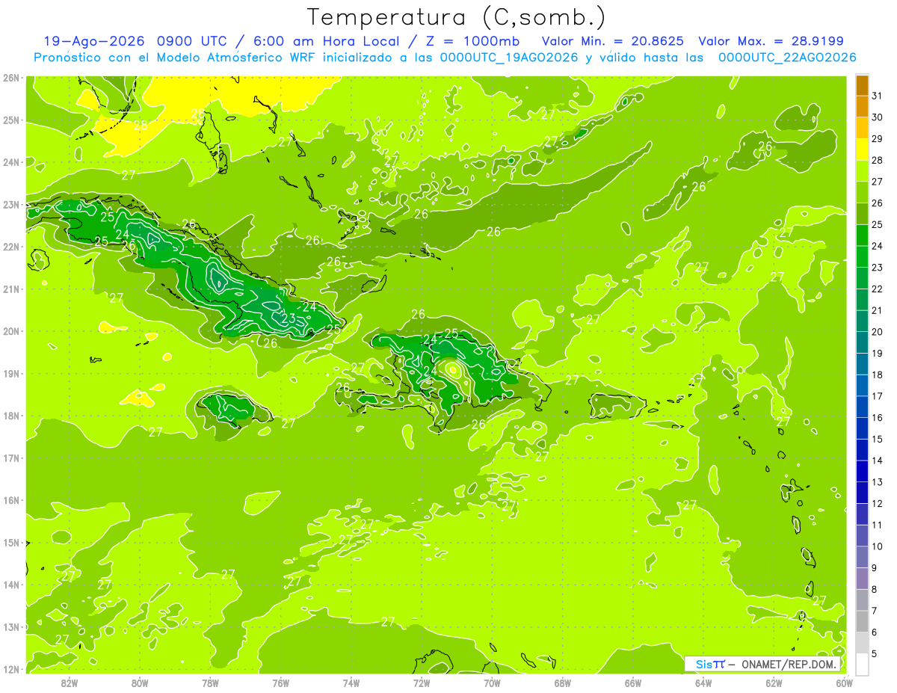Viewport: 897px width, 693px height.
Task: Click the legend swatch between 30 and 31
Action: coord(862,106)
